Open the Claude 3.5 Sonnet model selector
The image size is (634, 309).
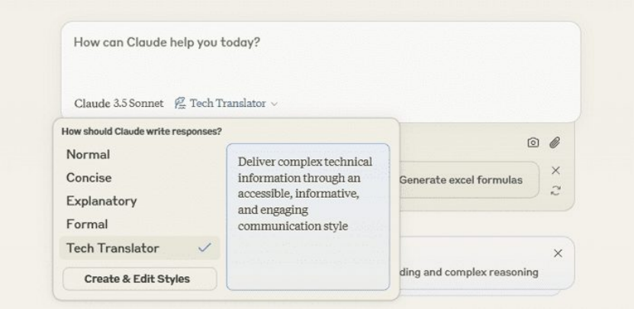(118, 104)
